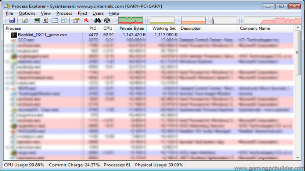Open the System Information toolbar icon

click(x=37, y=20)
